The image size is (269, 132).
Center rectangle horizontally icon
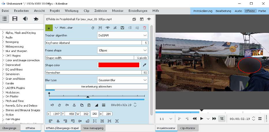[58, 121]
